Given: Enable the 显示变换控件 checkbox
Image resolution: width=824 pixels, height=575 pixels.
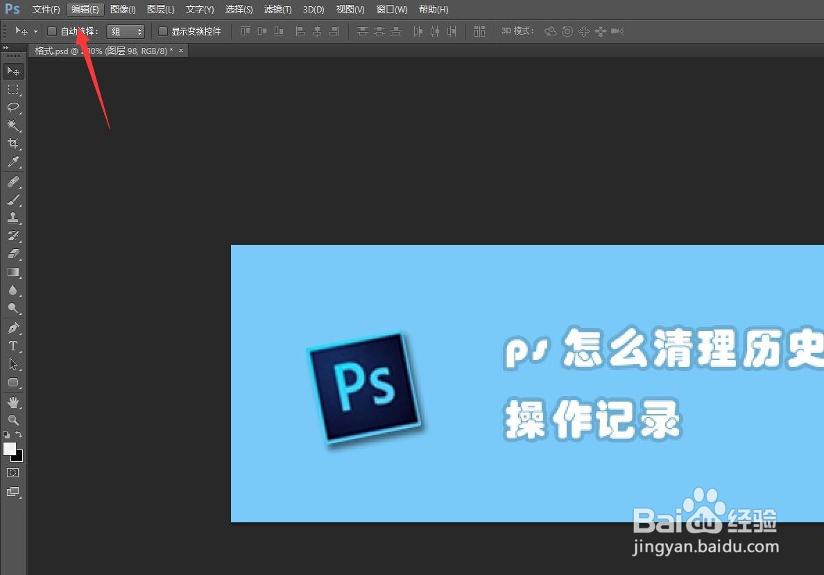Looking at the screenshot, I should [x=163, y=31].
